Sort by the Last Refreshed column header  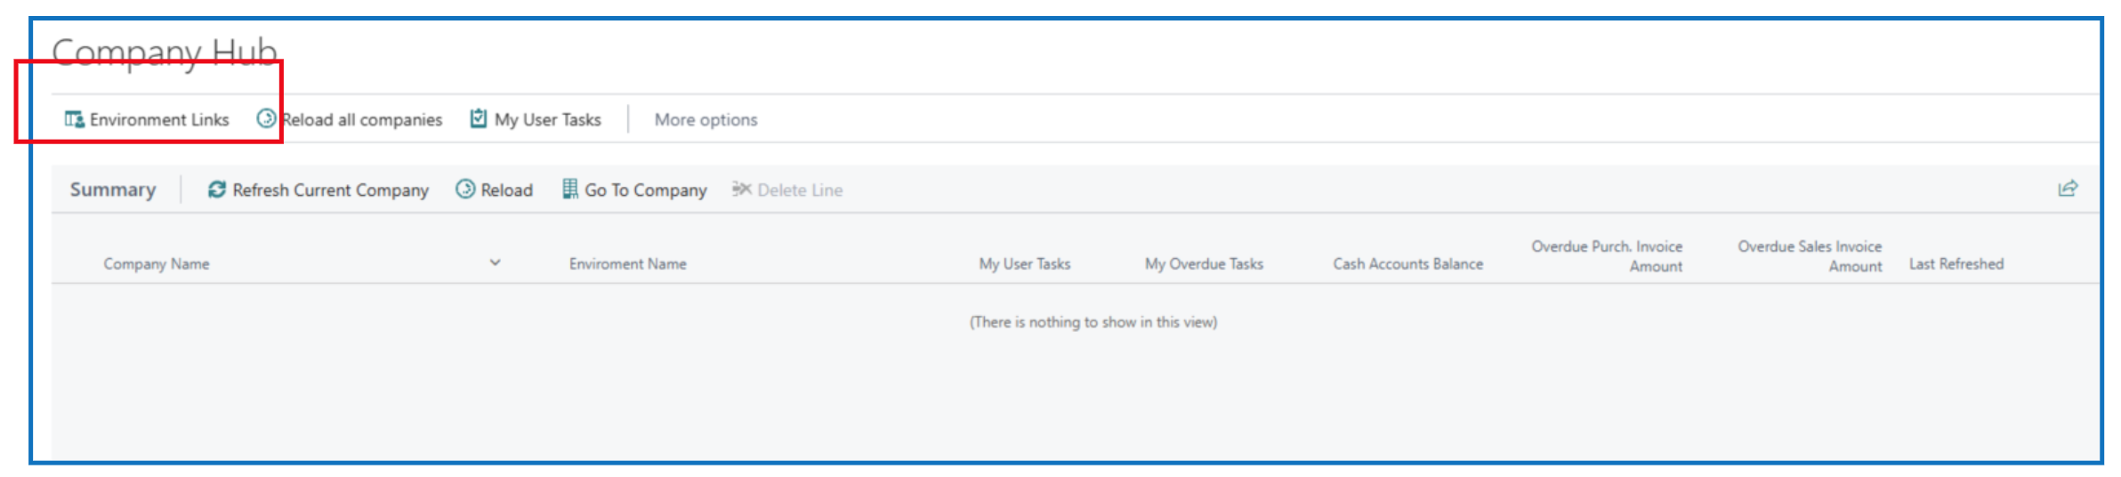[x=1956, y=263]
